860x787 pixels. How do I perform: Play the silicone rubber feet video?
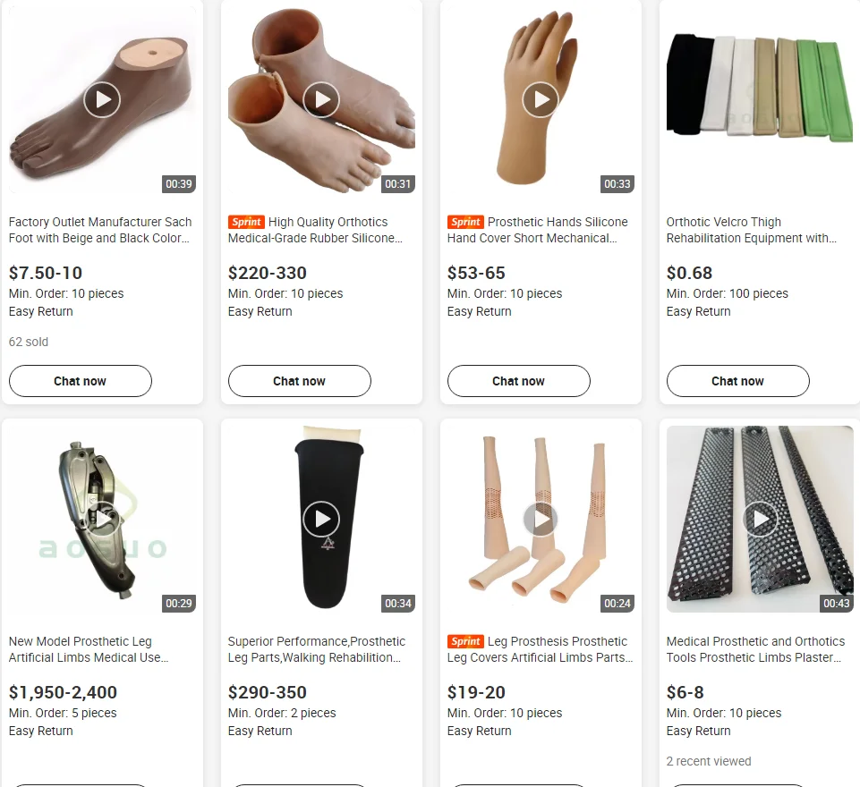[321, 100]
